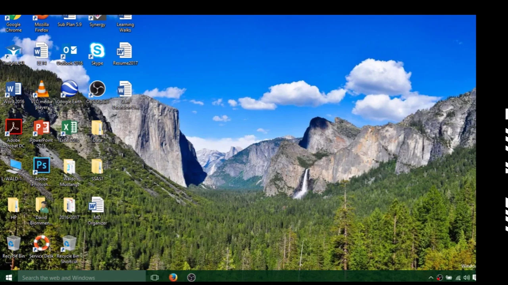Select the L-WALD computer icon
The height and width of the screenshot is (285, 508).
click(13, 169)
